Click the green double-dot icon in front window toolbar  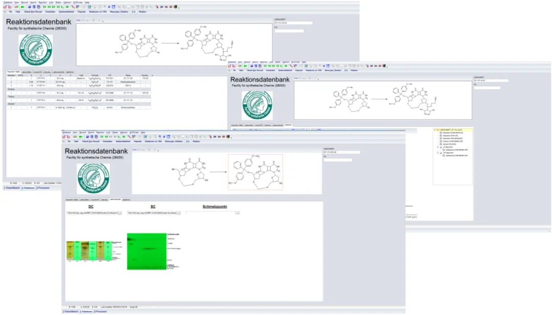81,137
